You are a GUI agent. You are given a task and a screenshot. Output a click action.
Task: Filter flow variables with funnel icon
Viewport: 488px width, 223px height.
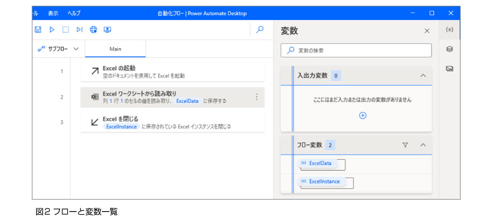tap(405, 145)
